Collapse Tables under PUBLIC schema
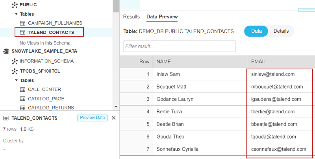The width and height of the screenshot is (315, 159). pyautogui.click(x=16, y=14)
